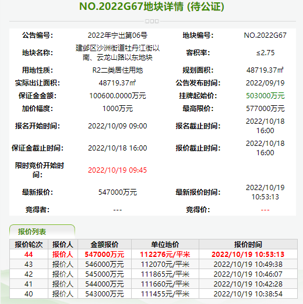Click the 金额报价 column header
The width and height of the screenshot is (303, 304).
point(104,244)
